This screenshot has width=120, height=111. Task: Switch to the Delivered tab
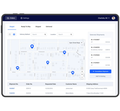(49, 27)
